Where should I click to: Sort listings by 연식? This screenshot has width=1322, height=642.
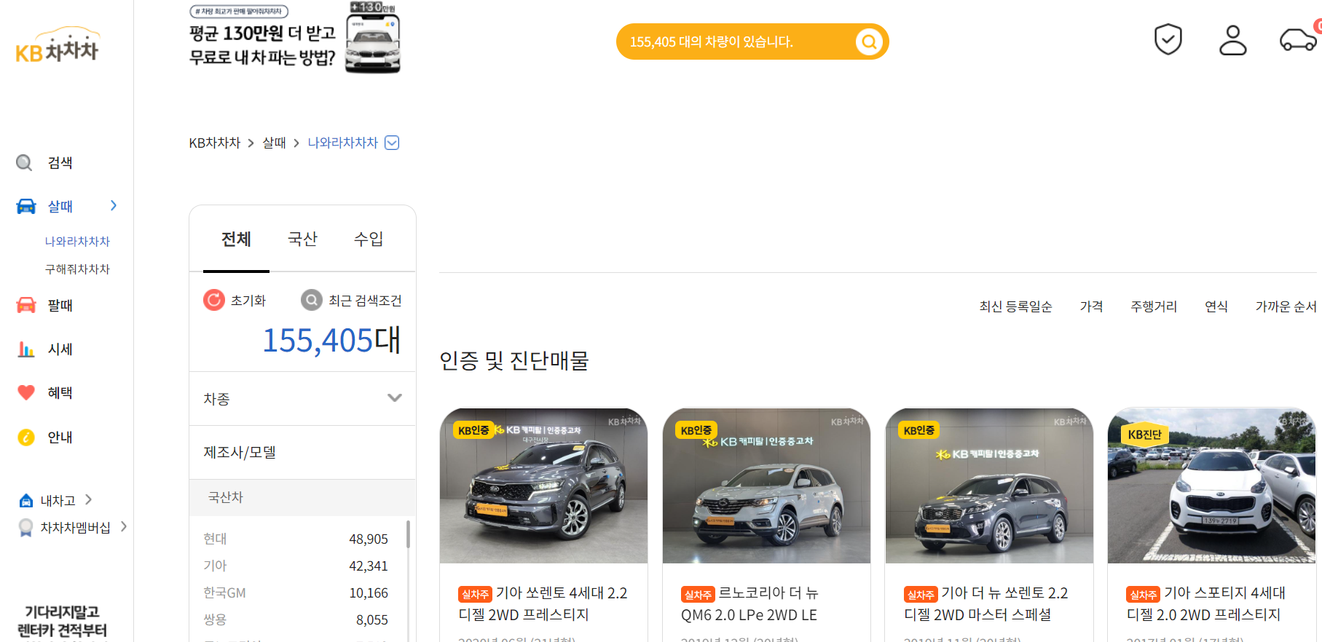(x=1216, y=306)
